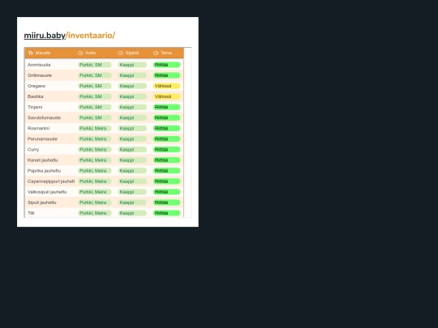Click the Riittää tag in Tilli row

click(x=167, y=213)
